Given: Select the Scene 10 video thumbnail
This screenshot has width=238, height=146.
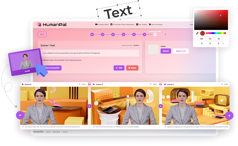Looking at the screenshot, I should coord(125,106).
